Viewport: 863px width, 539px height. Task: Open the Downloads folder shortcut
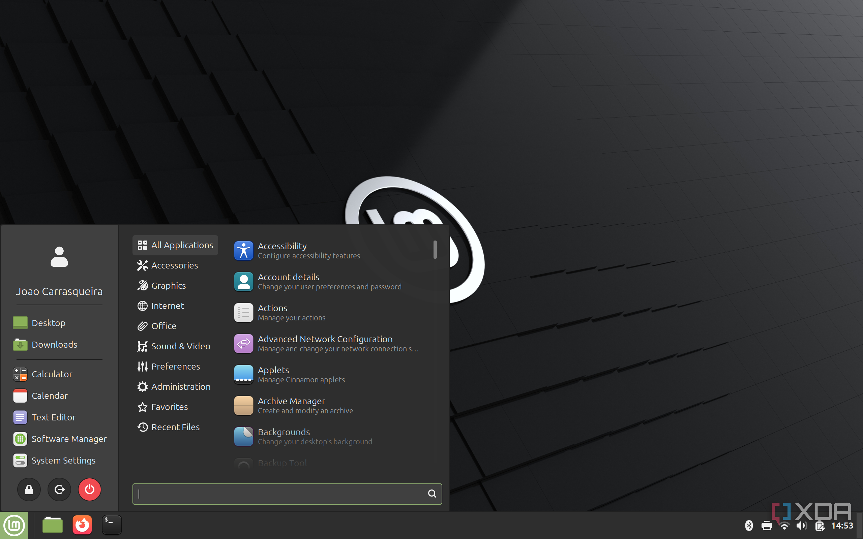click(x=45, y=344)
